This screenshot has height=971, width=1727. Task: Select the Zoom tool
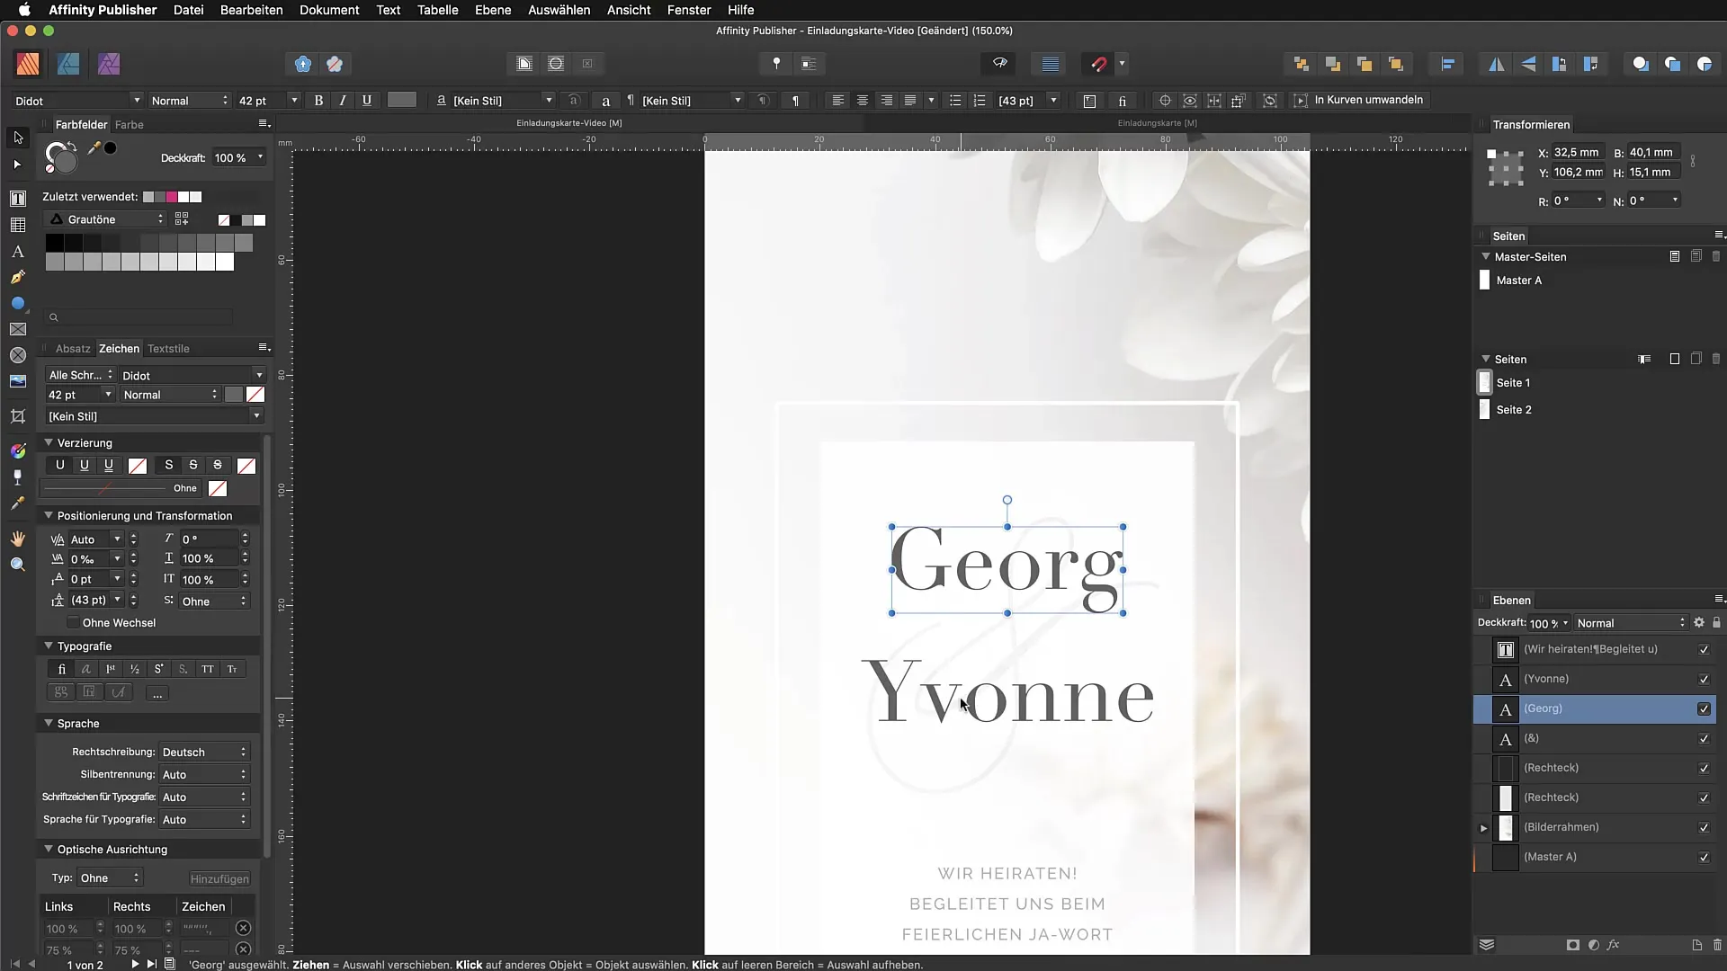(x=18, y=565)
